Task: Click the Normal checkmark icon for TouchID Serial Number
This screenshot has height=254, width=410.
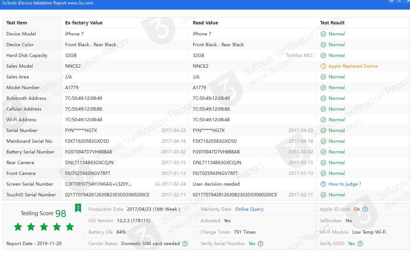Action: pos(323,195)
